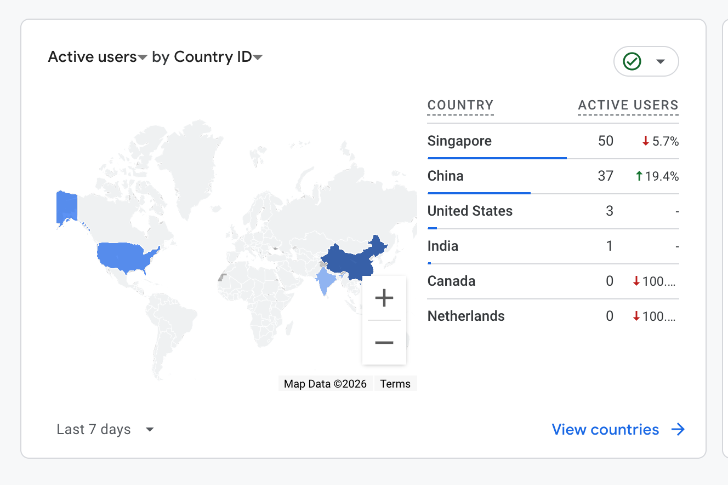Click Singapore's blue progress bar
Screen dimensions: 728x485
[x=497, y=159]
